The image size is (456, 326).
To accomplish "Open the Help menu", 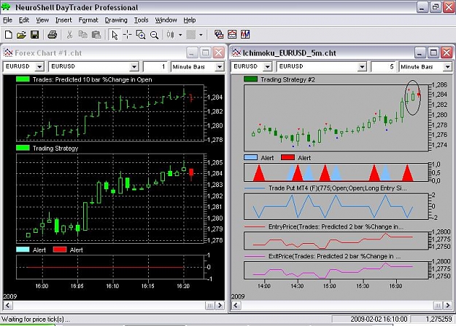I will (189, 20).
